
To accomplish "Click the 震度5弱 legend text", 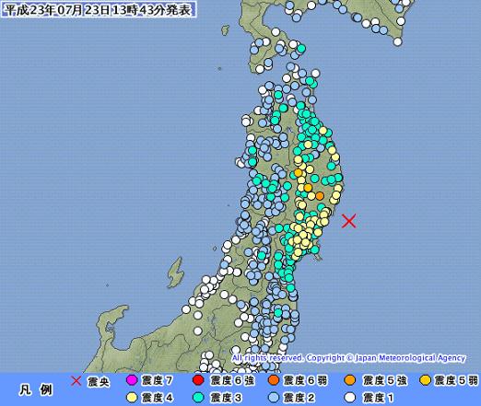I will (456, 381).
